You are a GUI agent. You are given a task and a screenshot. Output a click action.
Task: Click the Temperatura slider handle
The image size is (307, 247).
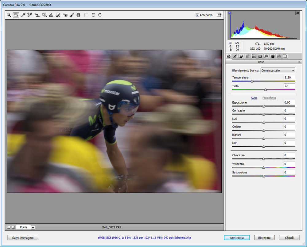coord(252,82)
